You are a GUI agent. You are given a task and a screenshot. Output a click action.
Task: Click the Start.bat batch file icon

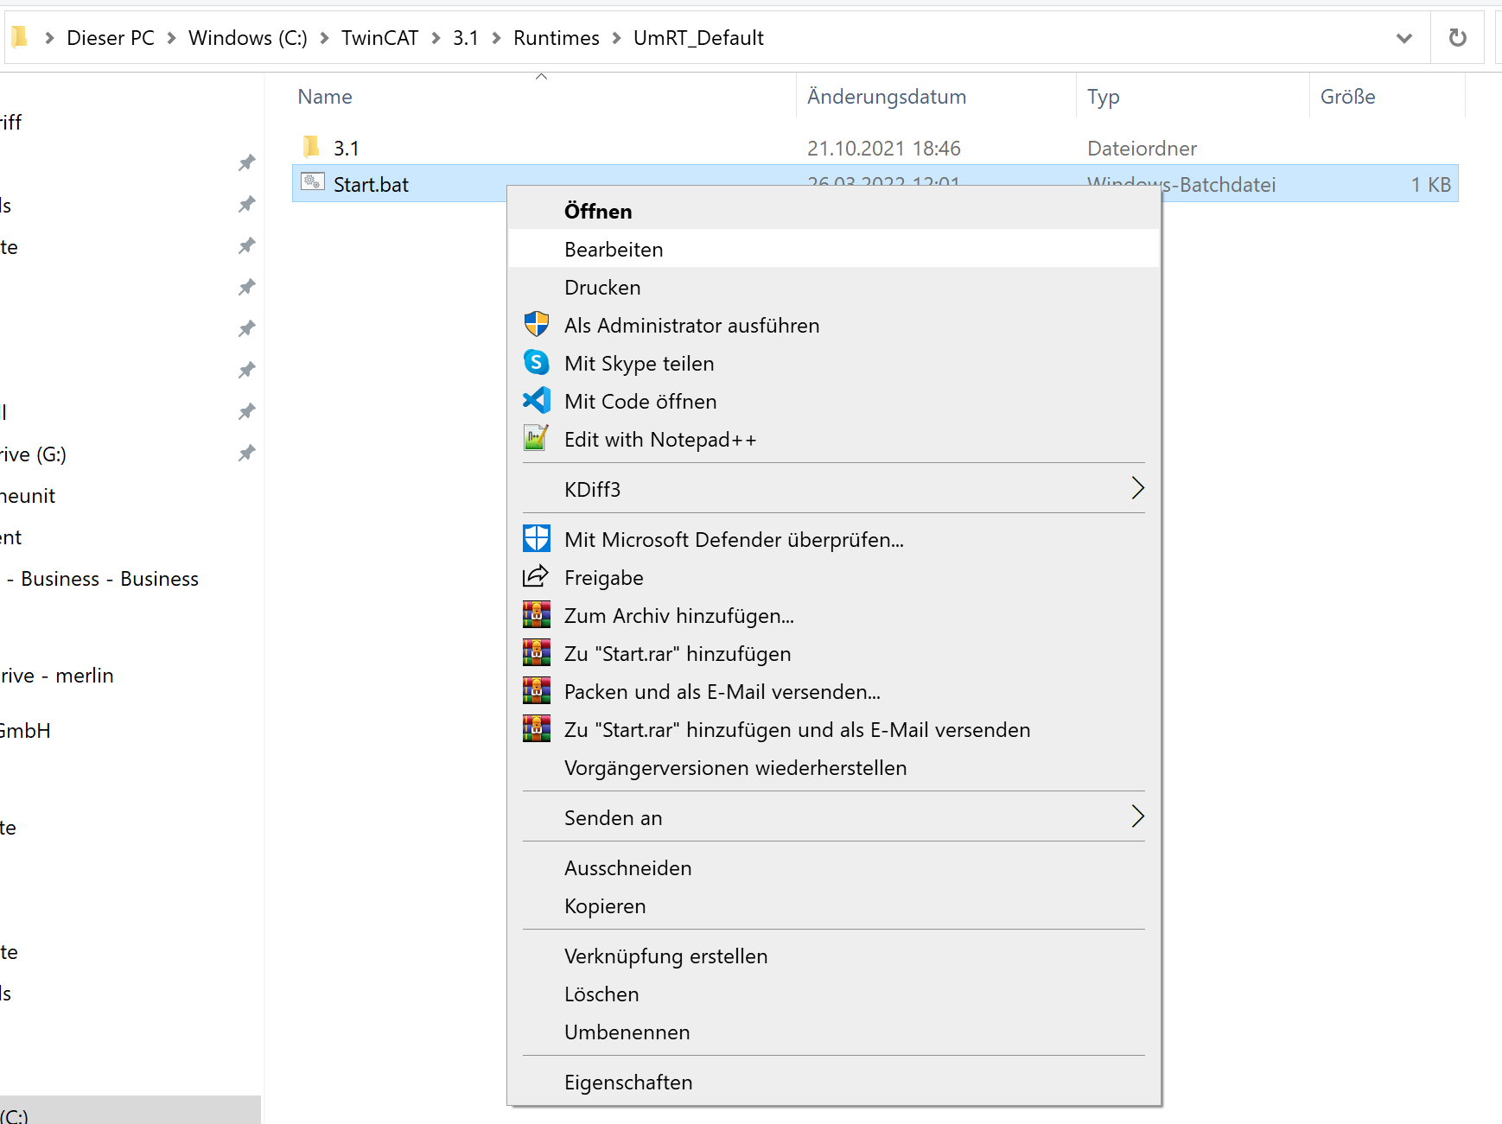tap(313, 182)
